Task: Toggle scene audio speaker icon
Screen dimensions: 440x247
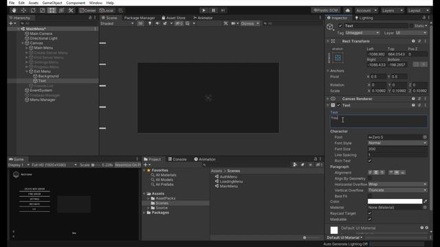Action: (157, 23)
